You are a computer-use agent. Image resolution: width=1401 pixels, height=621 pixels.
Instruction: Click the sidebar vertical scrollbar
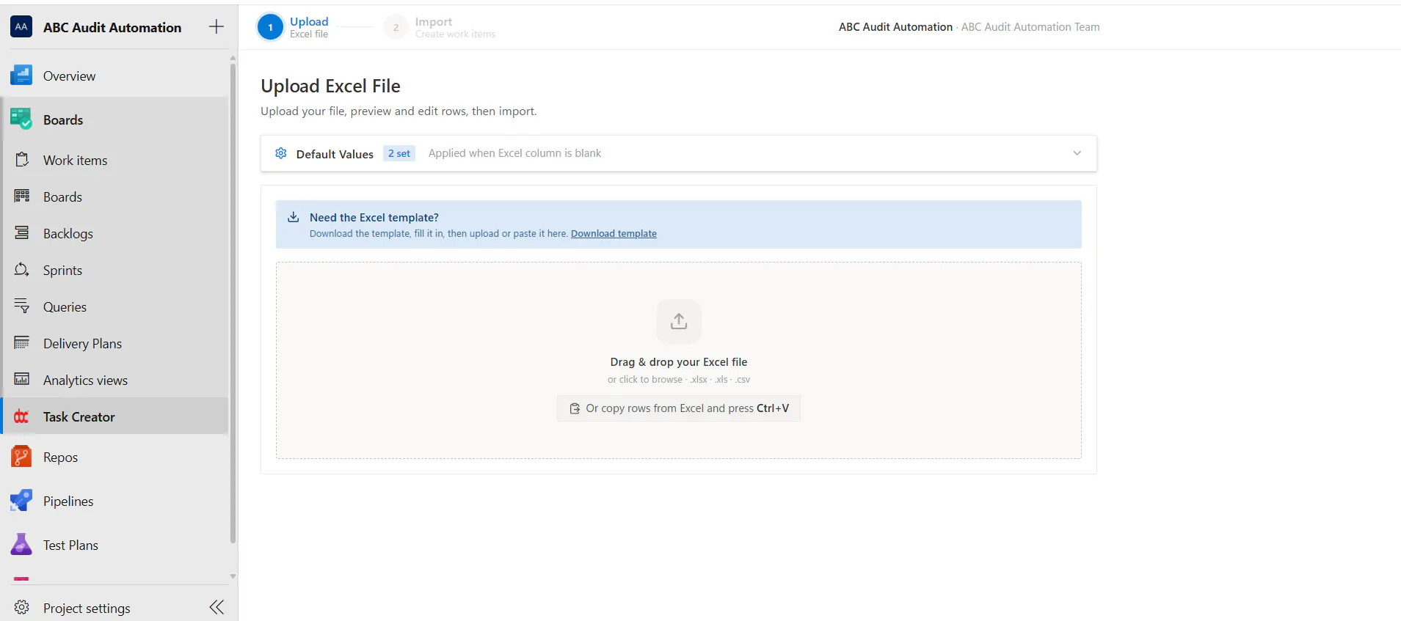[x=233, y=304]
